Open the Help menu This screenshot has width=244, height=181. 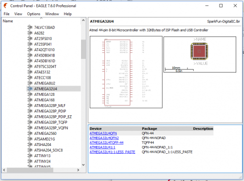pos(67,14)
